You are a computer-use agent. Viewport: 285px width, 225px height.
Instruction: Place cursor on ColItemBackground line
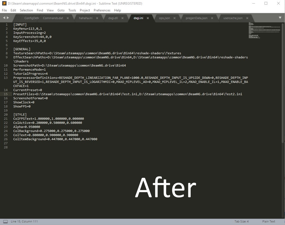(x=55, y=139)
